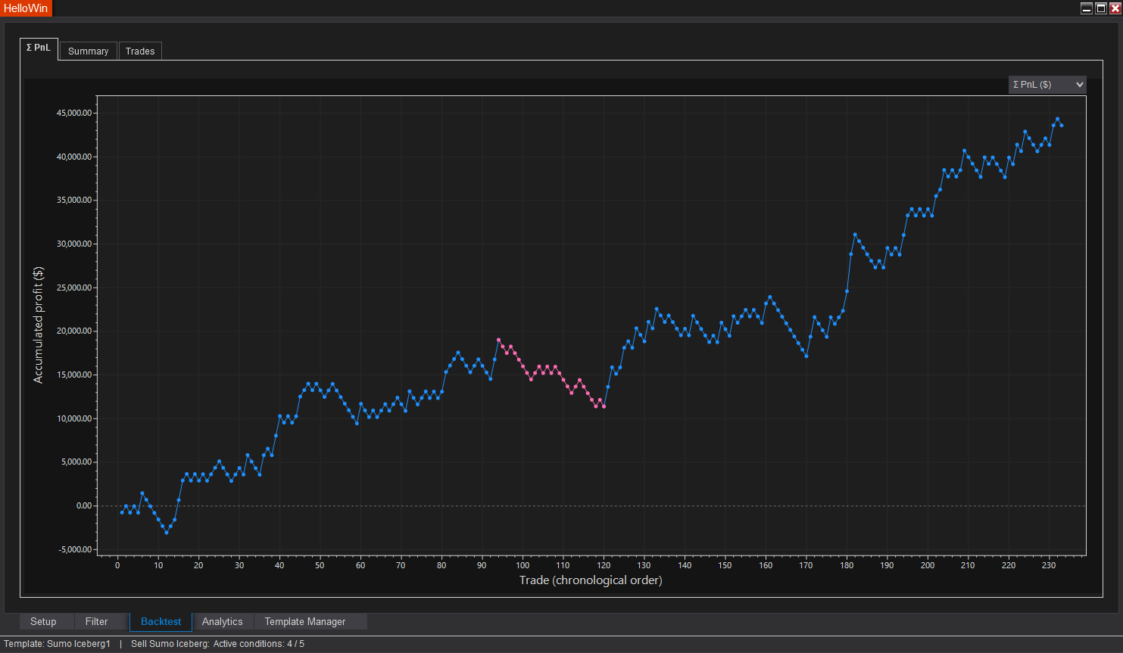Click the 45,000.00 y-axis label
Viewport: 1123px width, 653px height.
(74, 113)
